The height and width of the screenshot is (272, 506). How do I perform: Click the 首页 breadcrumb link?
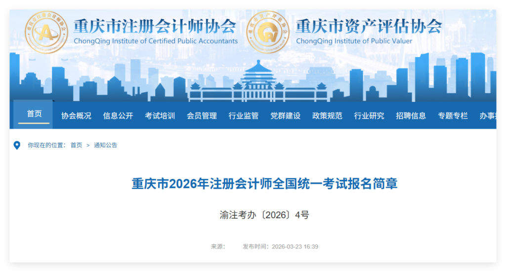point(76,145)
